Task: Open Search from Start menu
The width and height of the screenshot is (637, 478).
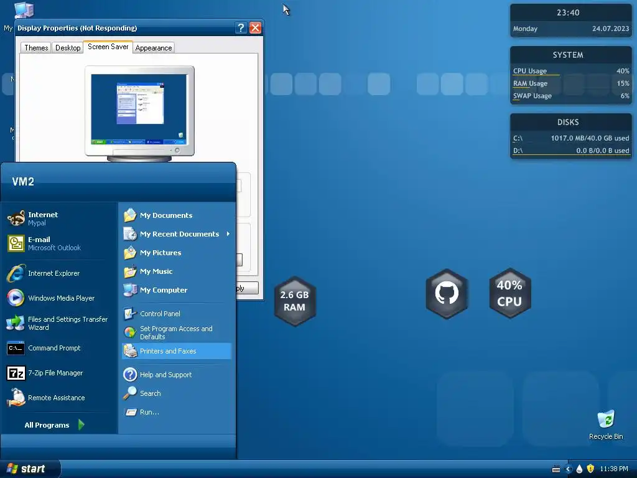Action: (x=176, y=393)
